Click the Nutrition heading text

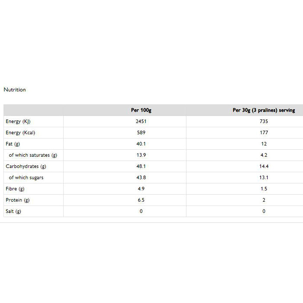click(15, 90)
